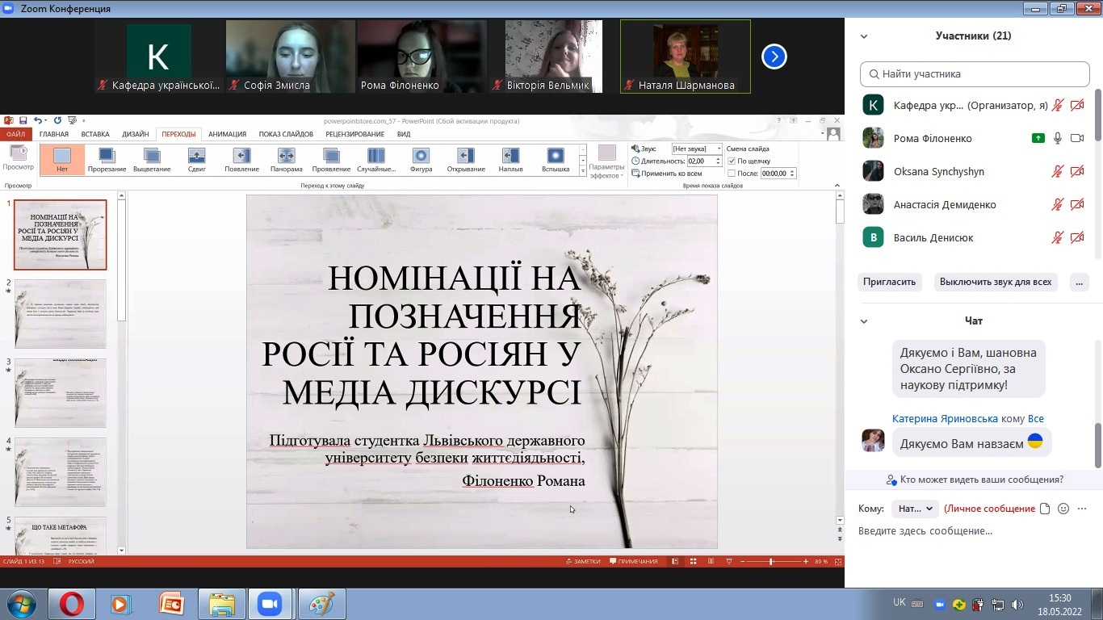Switch to slide sorter view in status bar
Image resolution: width=1103 pixels, height=620 pixels.
pyautogui.click(x=692, y=561)
